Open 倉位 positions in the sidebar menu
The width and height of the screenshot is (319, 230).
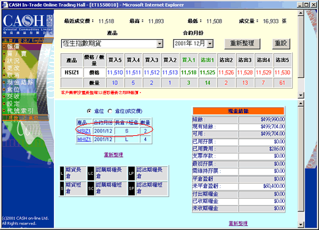(x=13, y=89)
